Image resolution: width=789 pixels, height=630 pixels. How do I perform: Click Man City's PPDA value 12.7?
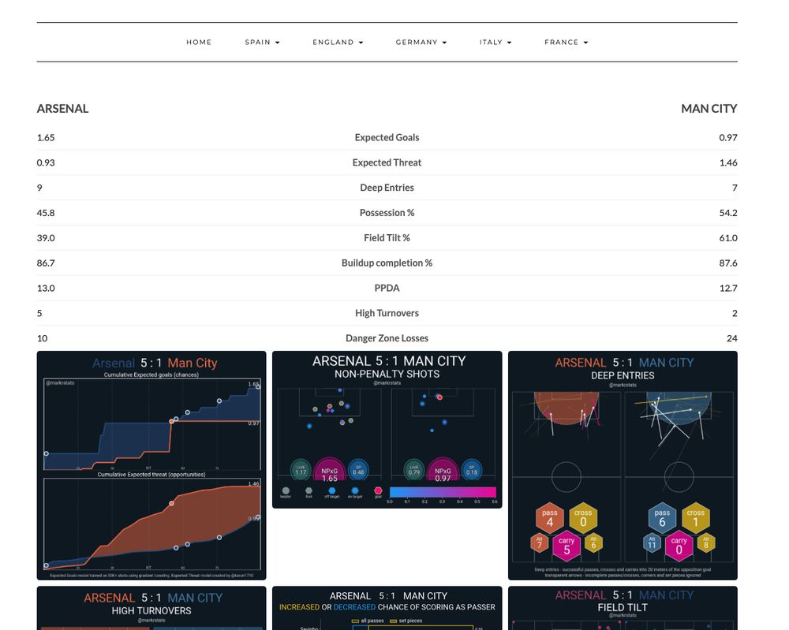[728, 288]
